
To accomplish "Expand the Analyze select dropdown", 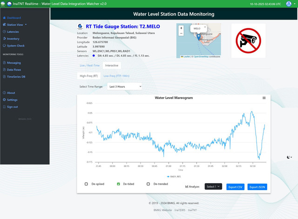I will click(214, 186).
